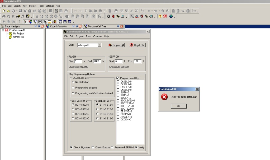Click the EEPROM Start address field
This screenshot has height=160, width=270.
click(x=119, y=61)
